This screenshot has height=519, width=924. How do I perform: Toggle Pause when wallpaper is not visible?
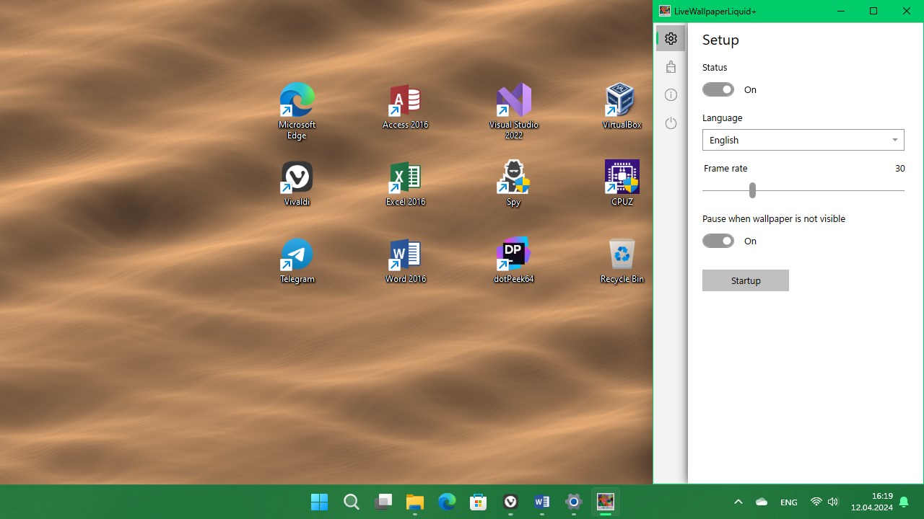coord(718,241)
